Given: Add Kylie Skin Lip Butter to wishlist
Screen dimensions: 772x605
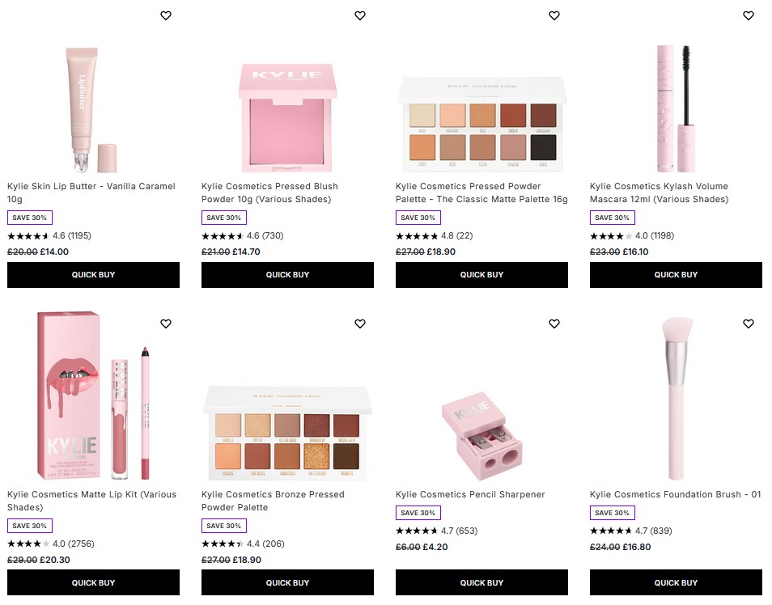Looking at the screenshot, I should [x=165, y=15].
